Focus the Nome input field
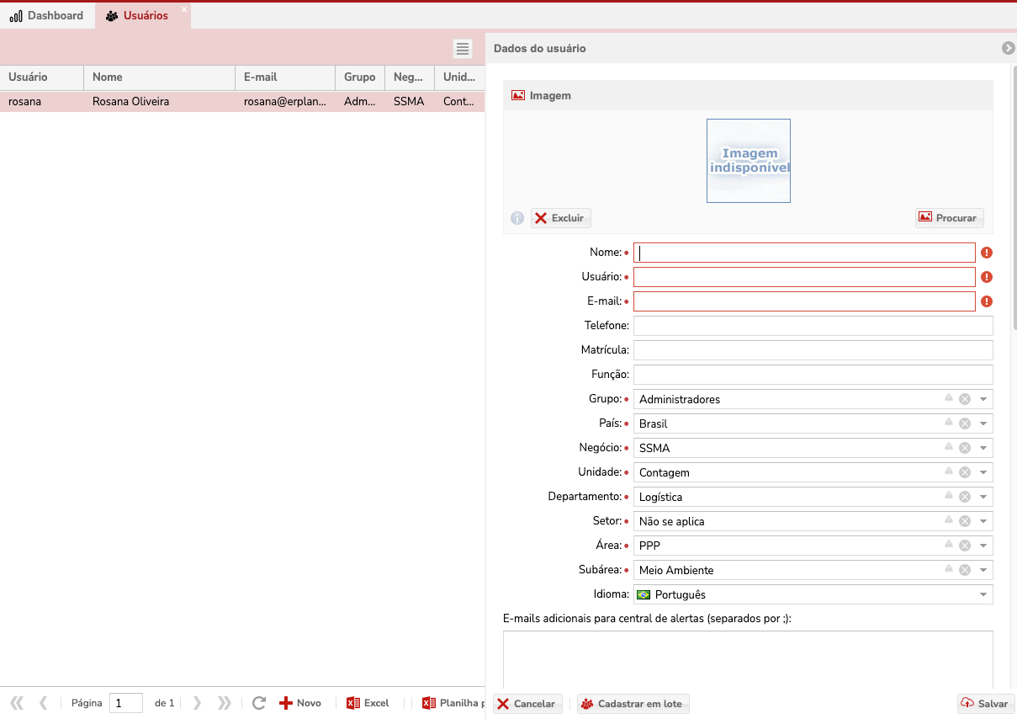This screenshot has width=1017, height=719. tap(804, 253)
